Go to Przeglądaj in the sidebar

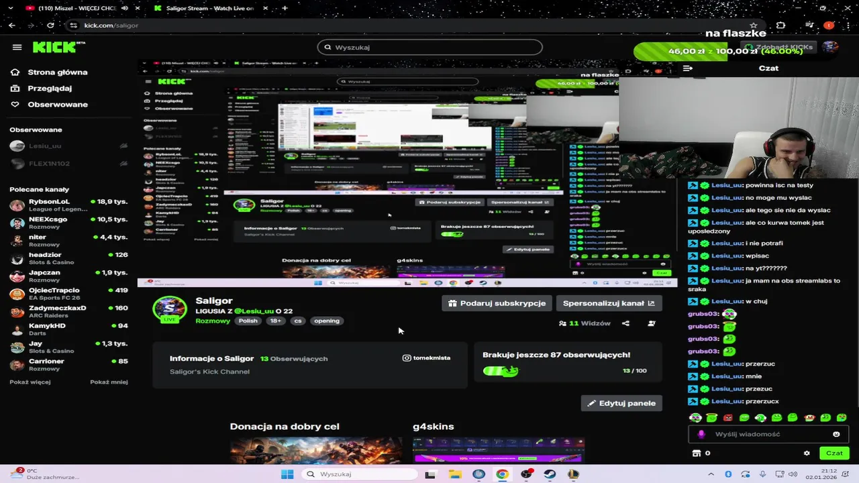click(x=42, y=88)
